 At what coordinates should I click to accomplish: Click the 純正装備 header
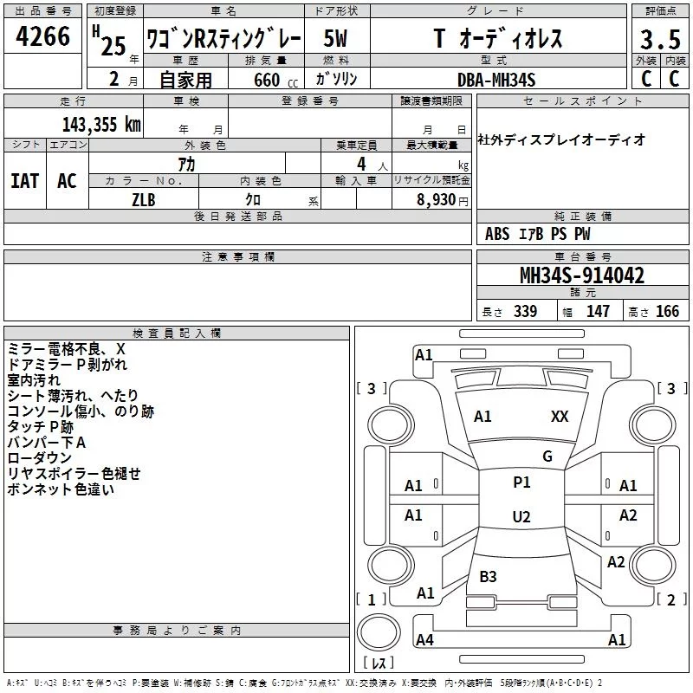coord(582,216)
